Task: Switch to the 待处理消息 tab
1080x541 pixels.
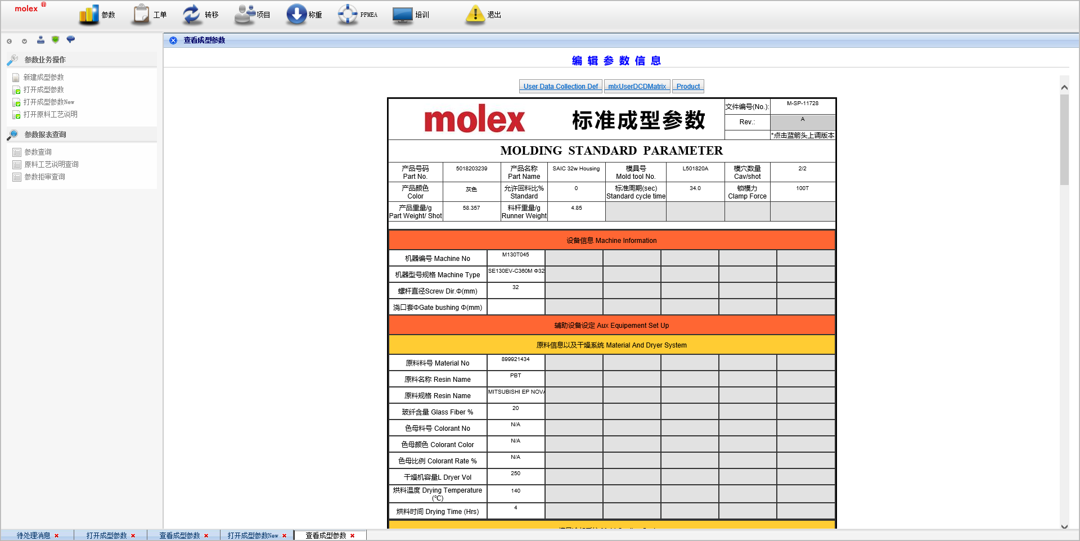Action: pos(33,535)
